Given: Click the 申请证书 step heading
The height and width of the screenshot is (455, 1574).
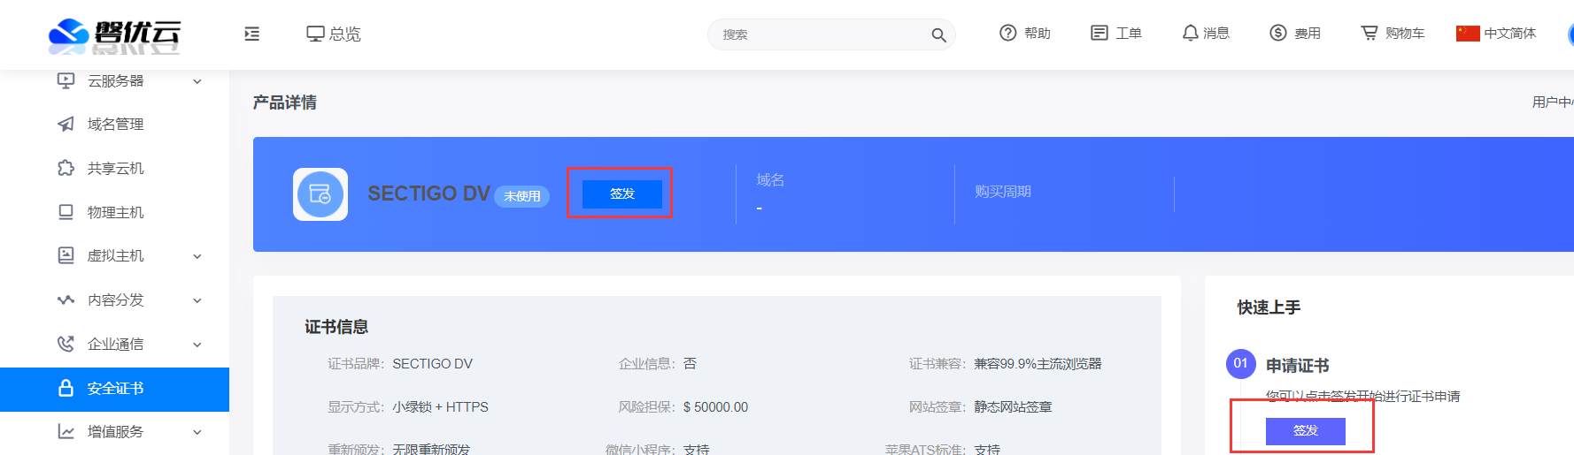Looking at the screenshot, I should [x=1298, y=366].
